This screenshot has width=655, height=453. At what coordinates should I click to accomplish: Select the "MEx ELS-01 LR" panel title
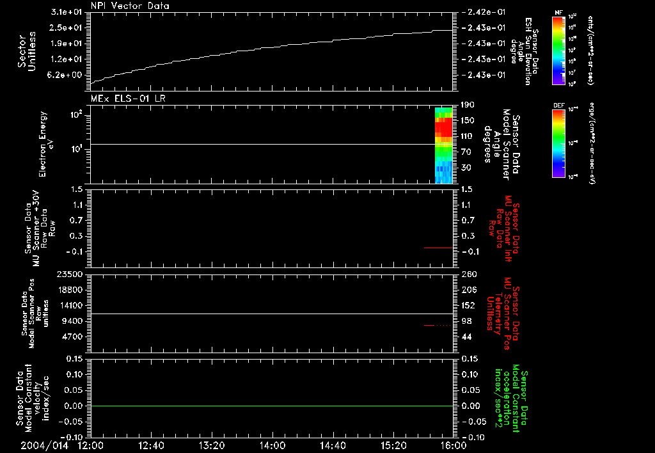tap(128, 99)
